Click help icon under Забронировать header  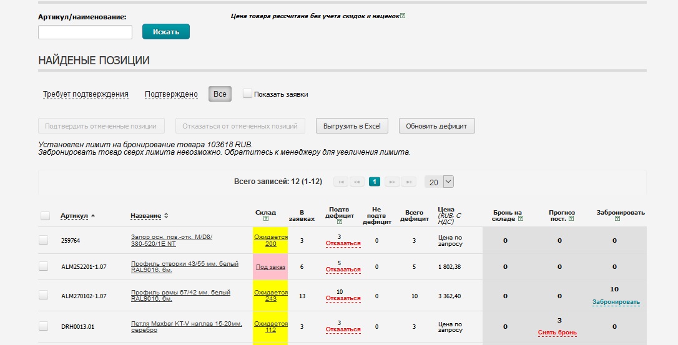click(617, 219)
